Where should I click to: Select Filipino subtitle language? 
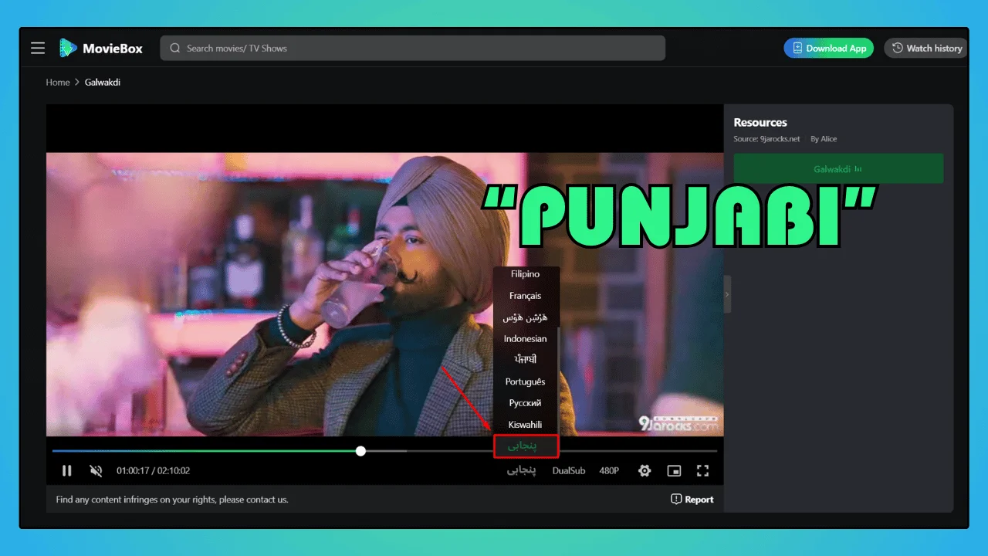525,274
